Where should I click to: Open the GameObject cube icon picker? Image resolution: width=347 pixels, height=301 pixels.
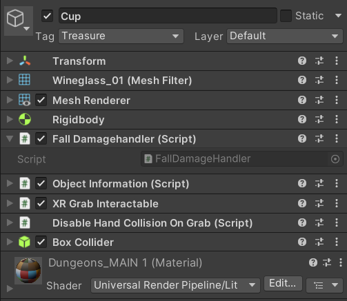[x=19, y=21]
